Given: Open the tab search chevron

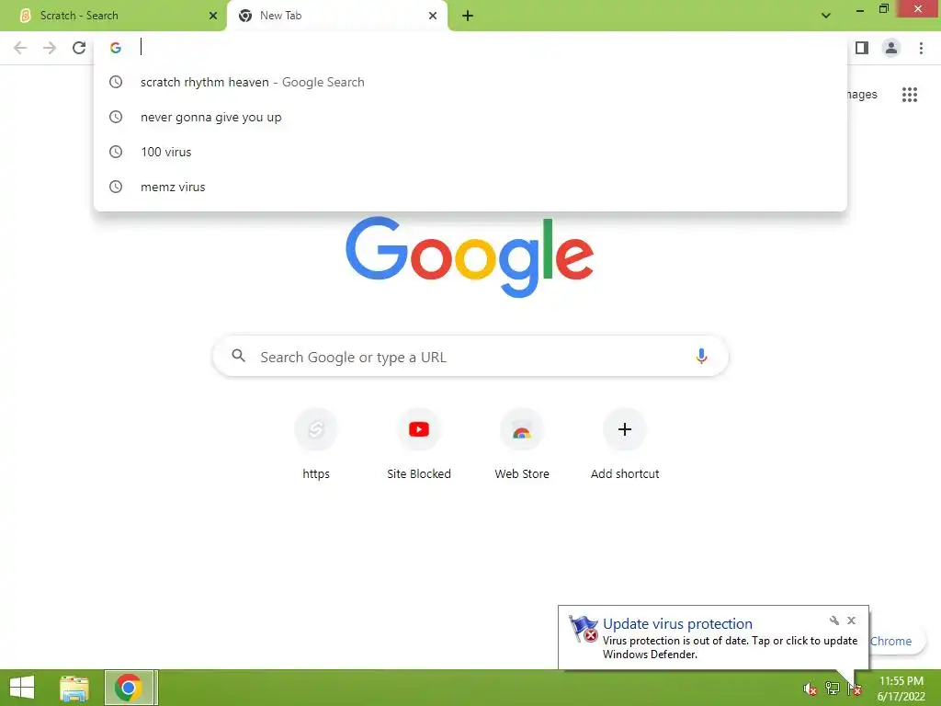Looking at the screenshot, I should [x=826, y=16].
